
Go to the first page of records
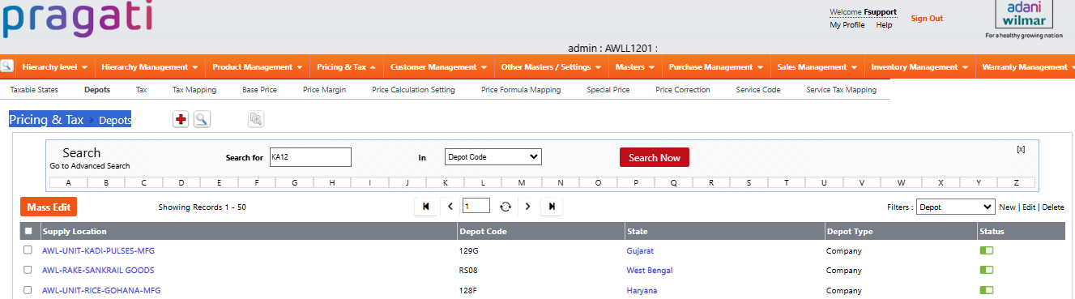coord(425,207)
